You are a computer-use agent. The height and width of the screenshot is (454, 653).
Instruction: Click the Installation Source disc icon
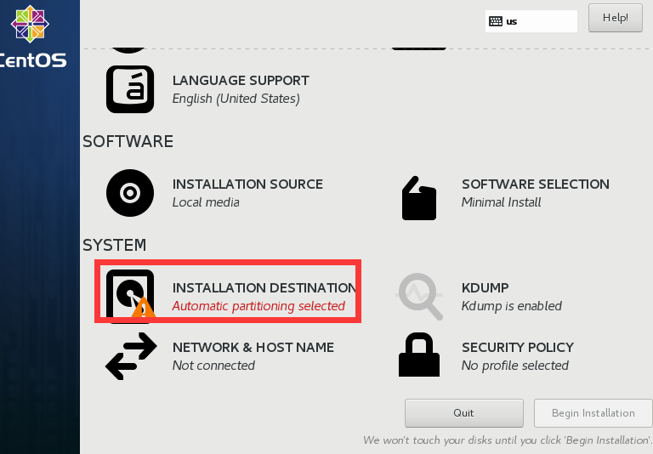tap(130, 193)
